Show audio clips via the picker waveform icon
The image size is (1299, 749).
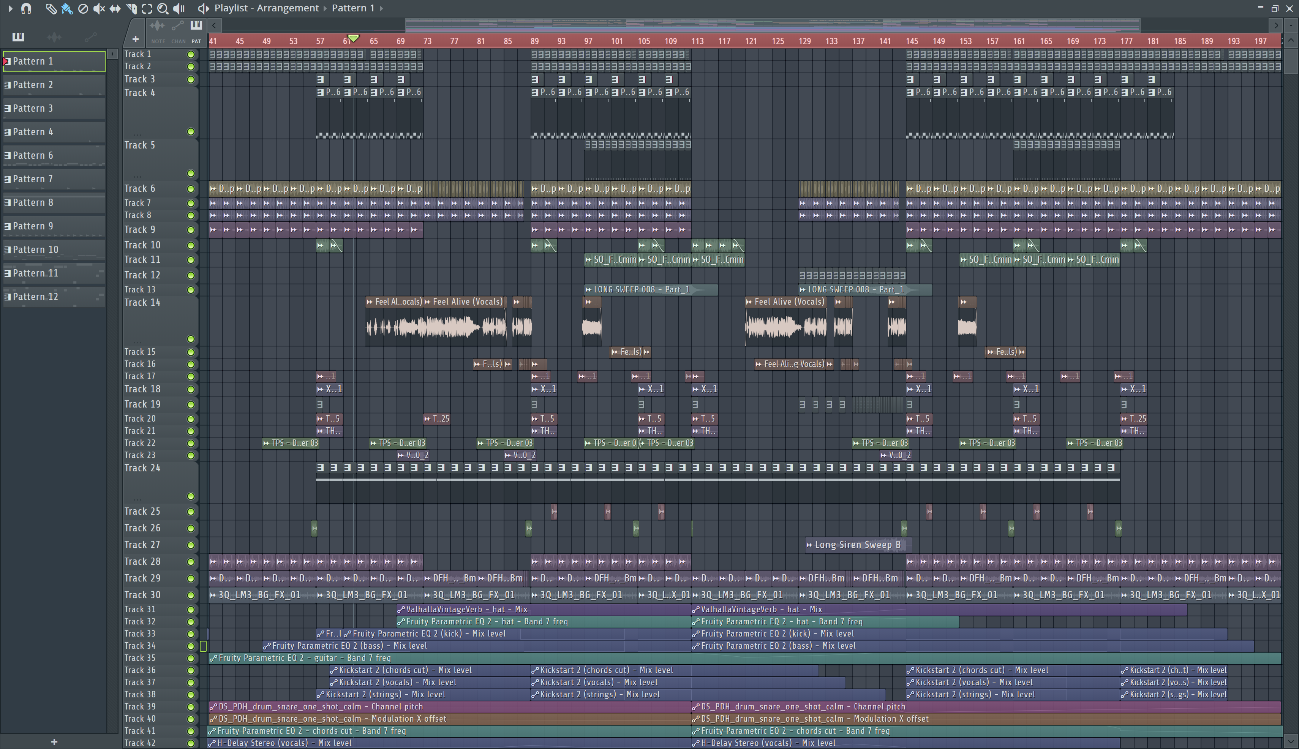click(x=54, y=36)
